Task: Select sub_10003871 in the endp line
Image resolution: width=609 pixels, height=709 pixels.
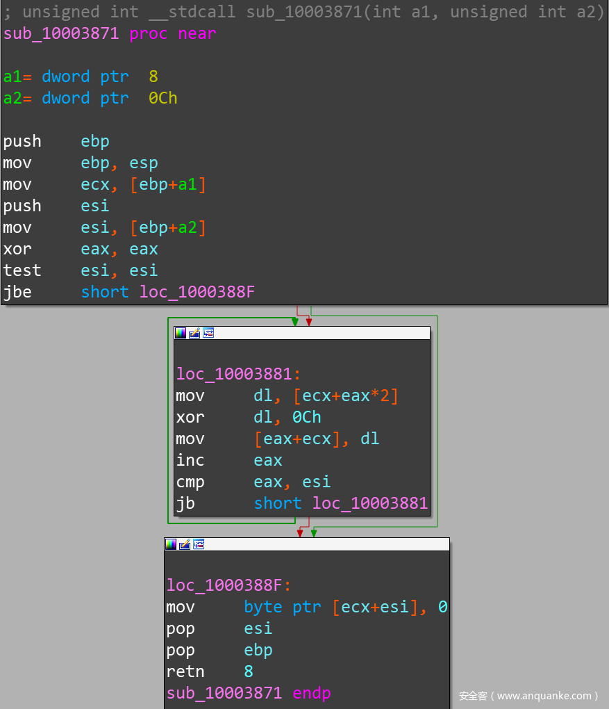Action: coord(224,693)
